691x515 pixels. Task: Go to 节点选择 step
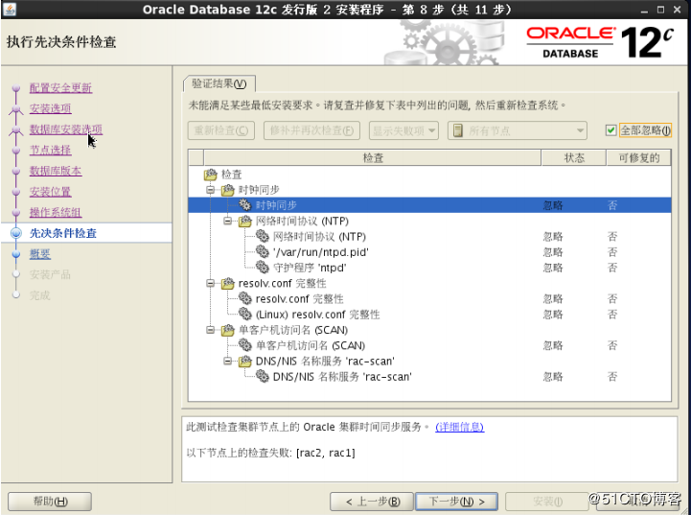(x=50, y=150)
